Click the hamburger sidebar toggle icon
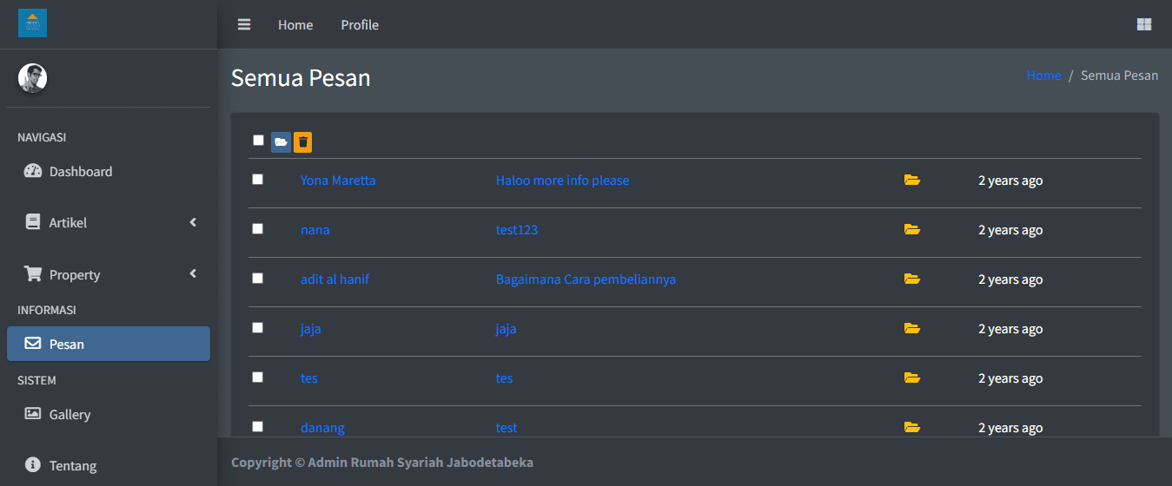This screenshot has height=486, width=1172. point(244,24)
